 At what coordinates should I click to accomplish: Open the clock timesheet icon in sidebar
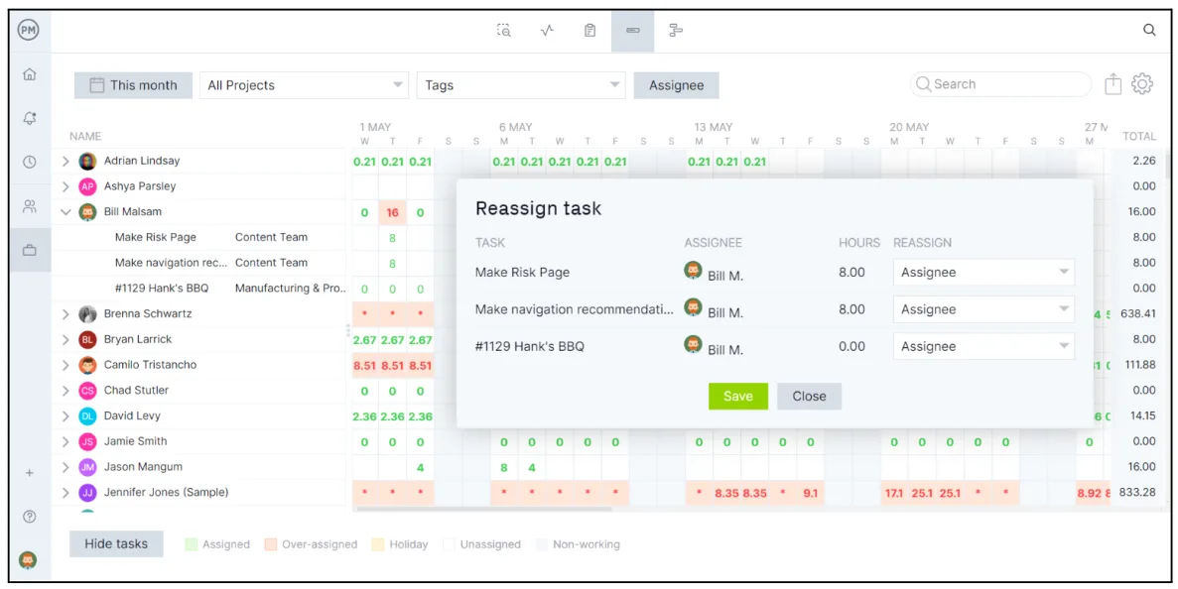29,162
